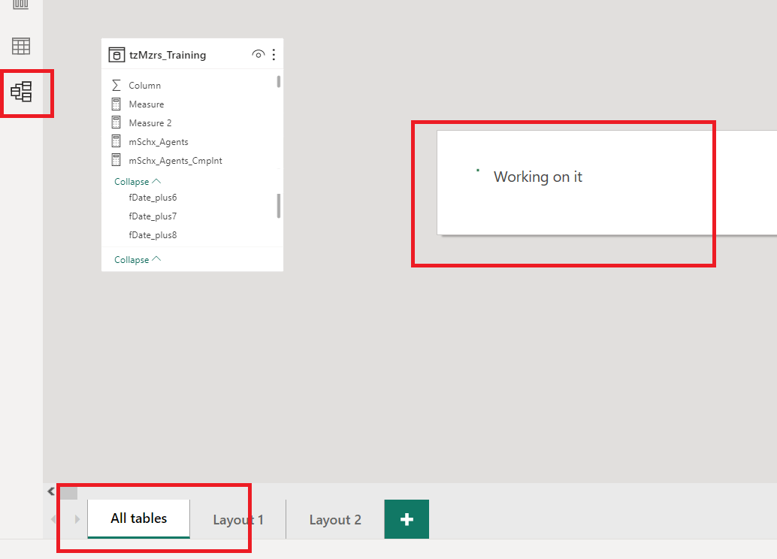Collapse the first field group

pos(138,181)
